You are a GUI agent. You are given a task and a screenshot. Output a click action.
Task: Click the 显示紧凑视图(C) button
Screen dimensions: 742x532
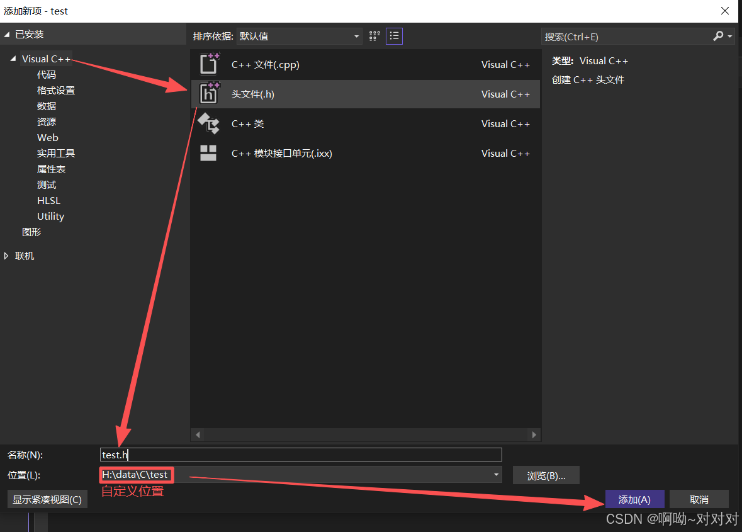[47, 499]
